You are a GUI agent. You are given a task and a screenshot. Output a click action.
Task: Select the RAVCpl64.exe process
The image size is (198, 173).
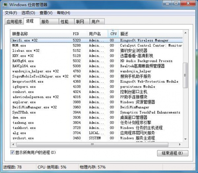coord(97,66)
